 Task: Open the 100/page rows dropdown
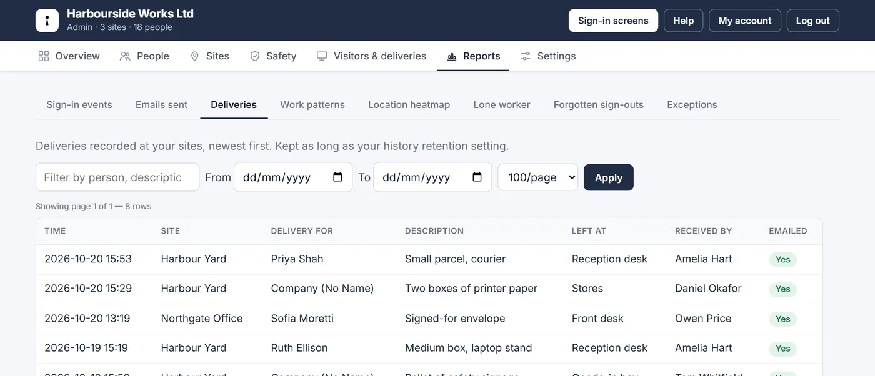click(x=538, y=177)
